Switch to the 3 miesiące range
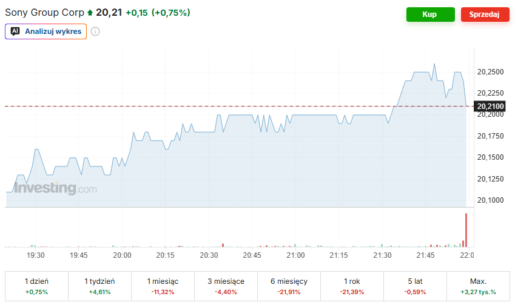This screenshot has width=515, height=305. tap(226, 286)
